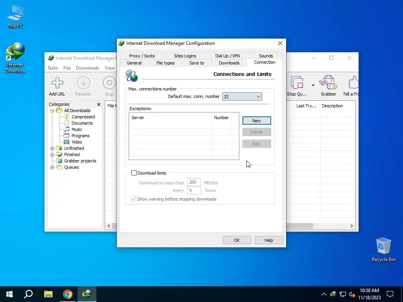This screenshot has height=302, width=403.
Task: Select the Compressed category folder
Action: tap(83, 117)
